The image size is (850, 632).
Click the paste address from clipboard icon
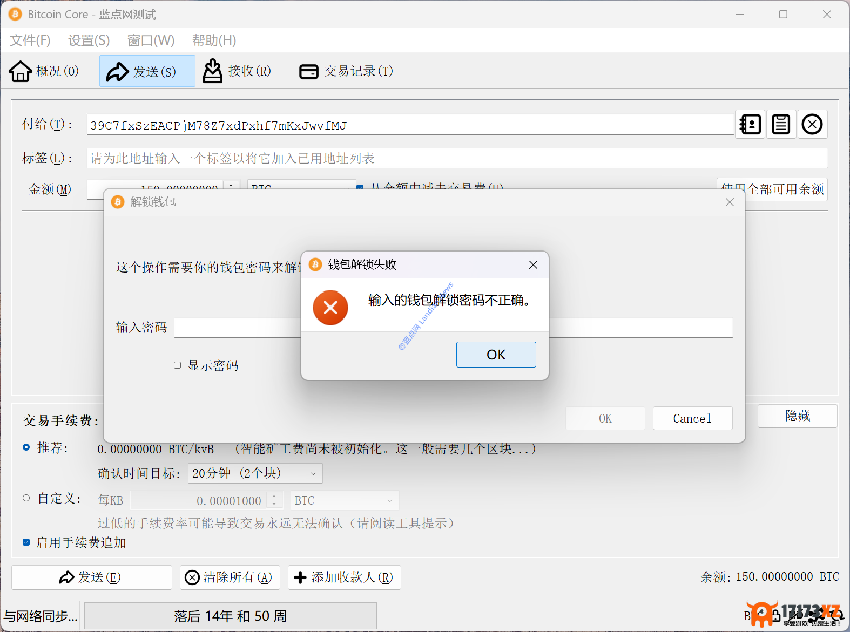781,125
